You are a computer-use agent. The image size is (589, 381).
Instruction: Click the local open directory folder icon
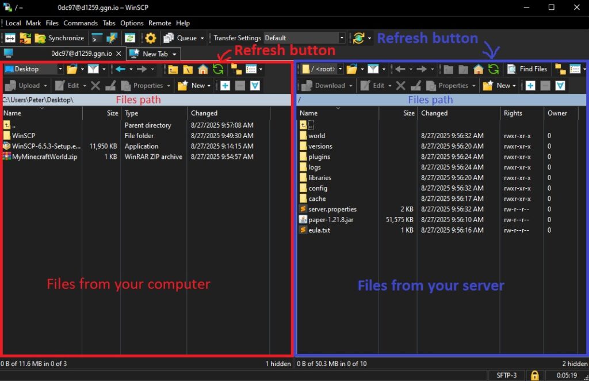[72, 69]
